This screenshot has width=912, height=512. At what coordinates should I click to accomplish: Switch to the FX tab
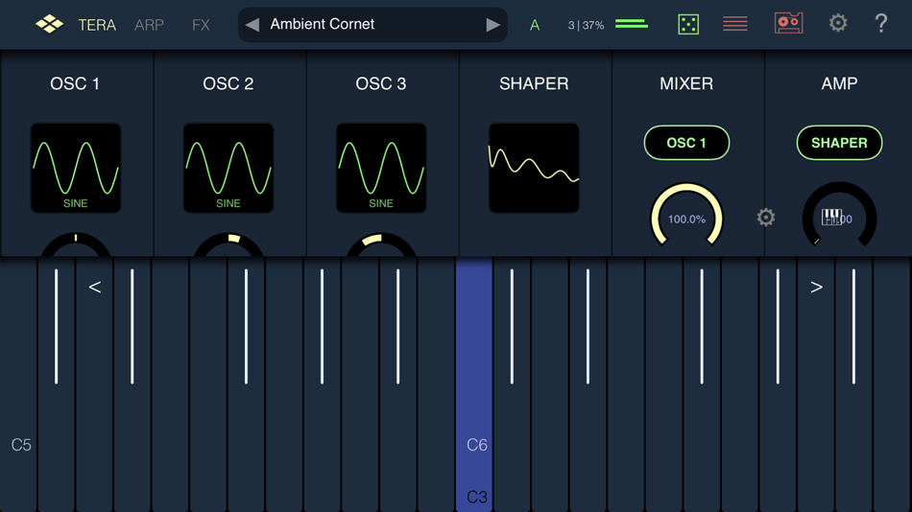[x=201, y=25]
